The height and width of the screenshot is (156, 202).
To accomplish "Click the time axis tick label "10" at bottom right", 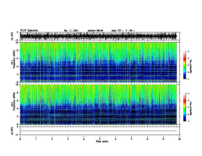I will [179, 139].
